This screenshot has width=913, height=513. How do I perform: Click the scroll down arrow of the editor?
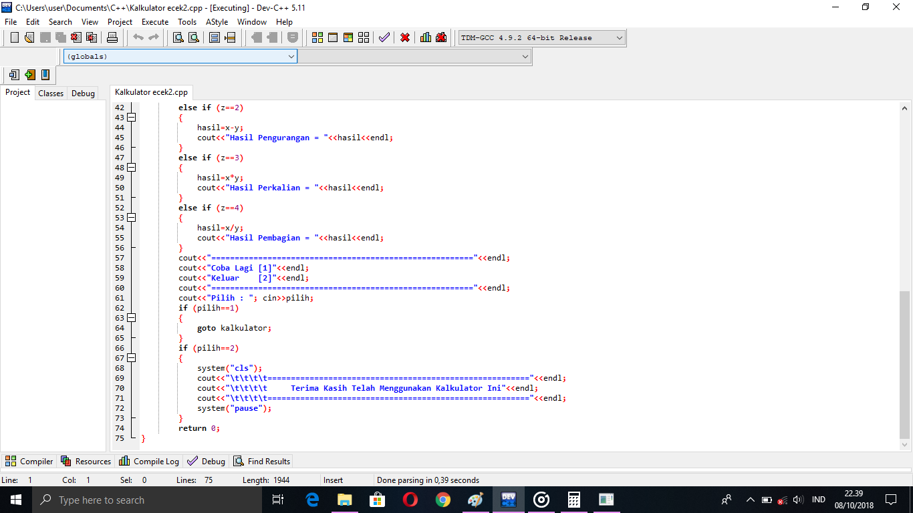(905, 444)
